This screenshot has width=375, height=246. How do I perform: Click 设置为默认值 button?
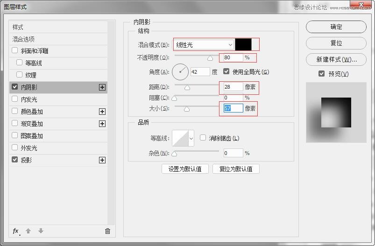tap(185, 169)
